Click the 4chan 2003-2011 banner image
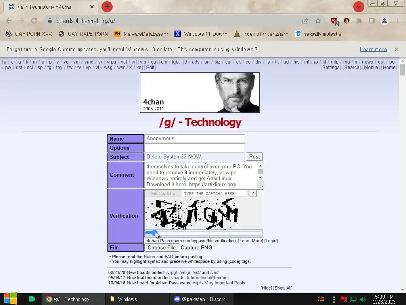The image size is (406, 305). [200, 93]
